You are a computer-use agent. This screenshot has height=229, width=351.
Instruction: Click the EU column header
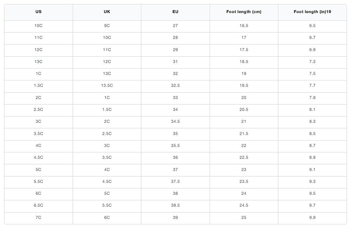(175, 12)
